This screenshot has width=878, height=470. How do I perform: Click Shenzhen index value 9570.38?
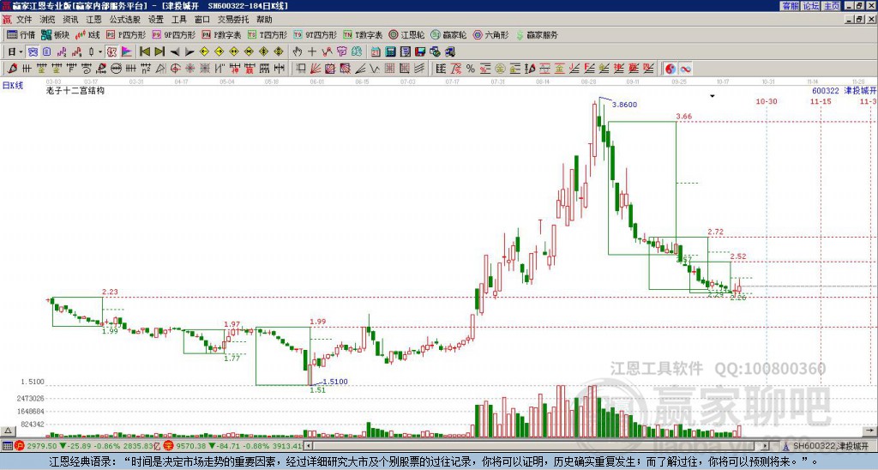point(191,446)
